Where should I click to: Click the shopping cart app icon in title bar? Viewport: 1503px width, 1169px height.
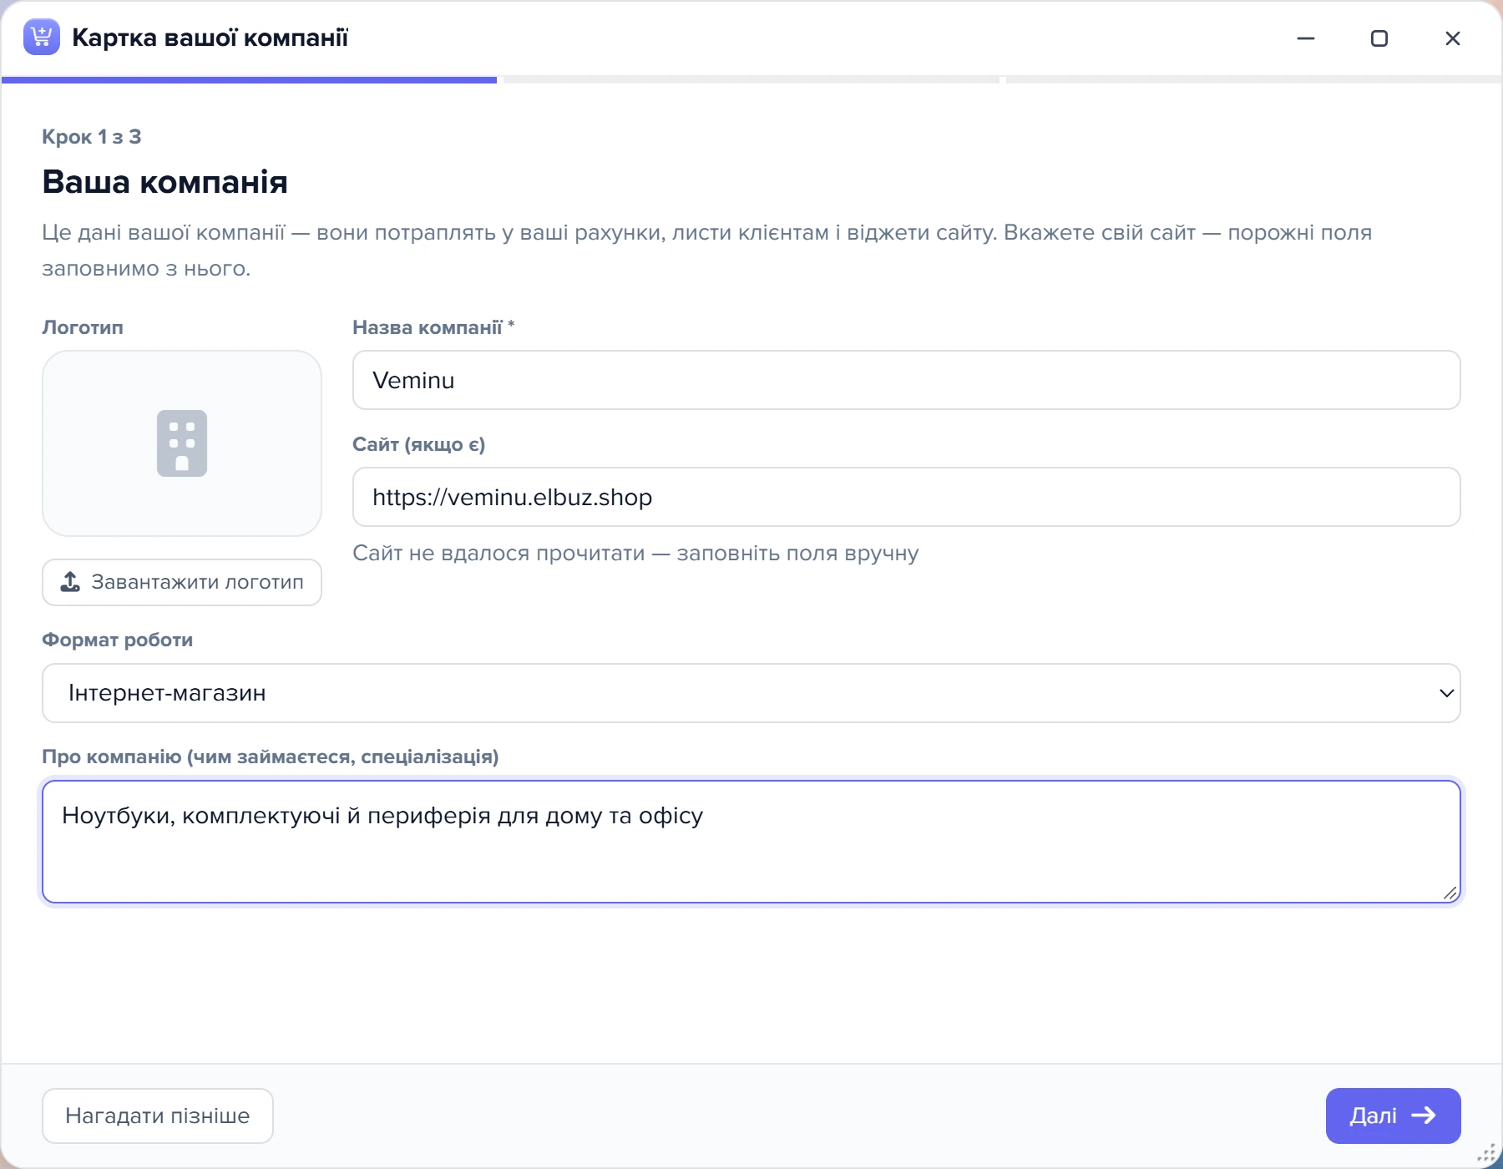tap(42, 38)
